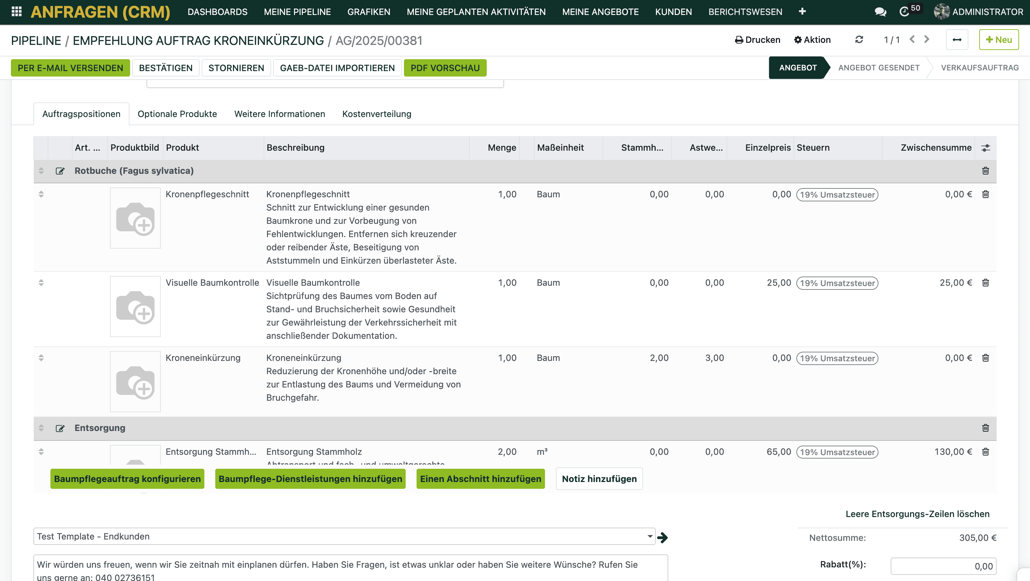Toggle form width with the double-arrow button
The width and height of the screenshot is (1030, 581).
[x=957, y=40]
